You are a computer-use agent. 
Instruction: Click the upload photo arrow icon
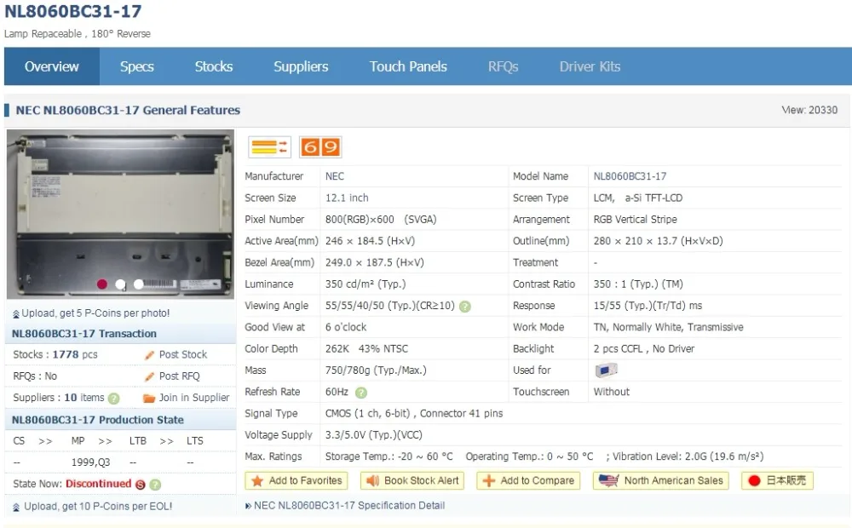pos(15,314)
